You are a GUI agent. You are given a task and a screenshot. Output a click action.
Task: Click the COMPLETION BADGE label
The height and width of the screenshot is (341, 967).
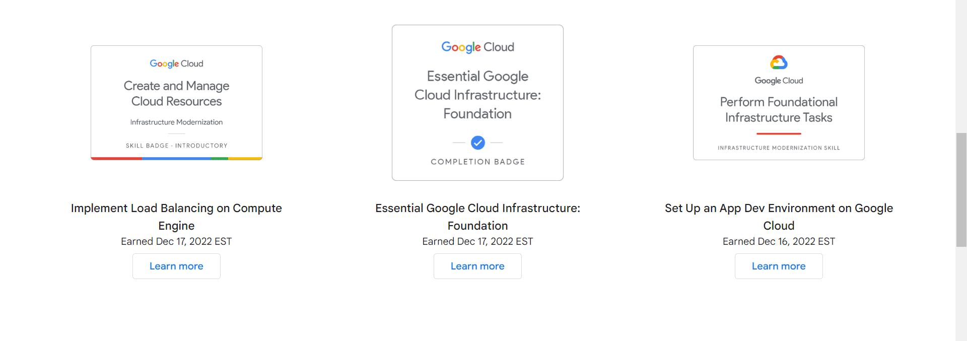(477, 162)
